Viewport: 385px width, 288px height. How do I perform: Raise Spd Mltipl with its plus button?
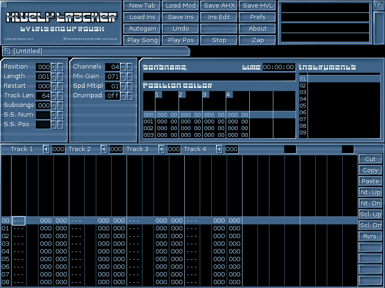[123, 86]
